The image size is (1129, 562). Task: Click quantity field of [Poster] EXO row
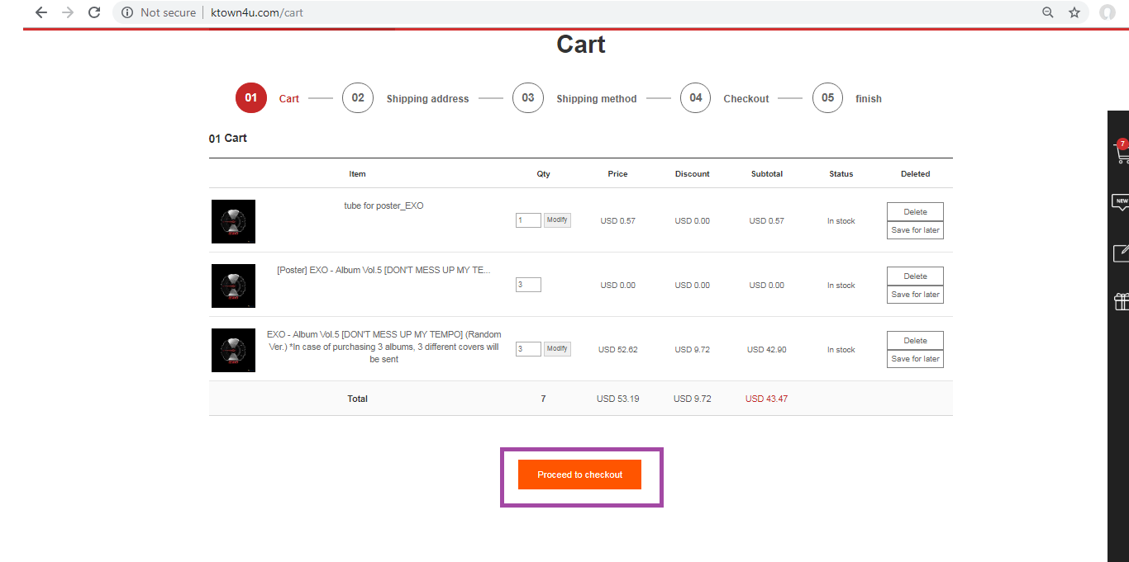coord(528,285)
